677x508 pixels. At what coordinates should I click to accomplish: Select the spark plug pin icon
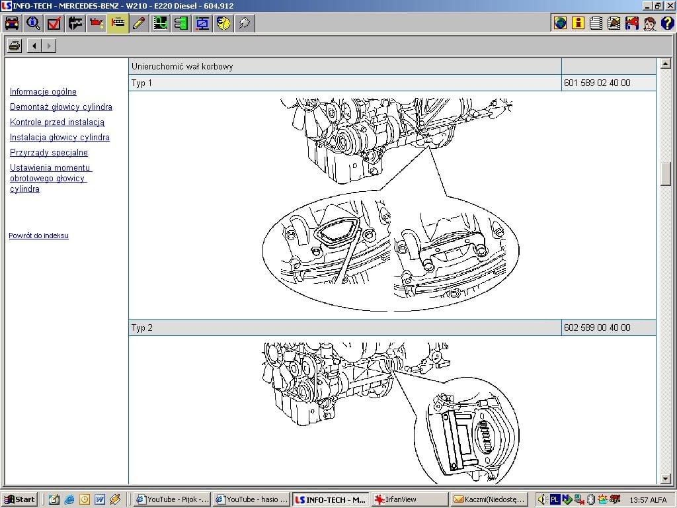coord(245,23)
